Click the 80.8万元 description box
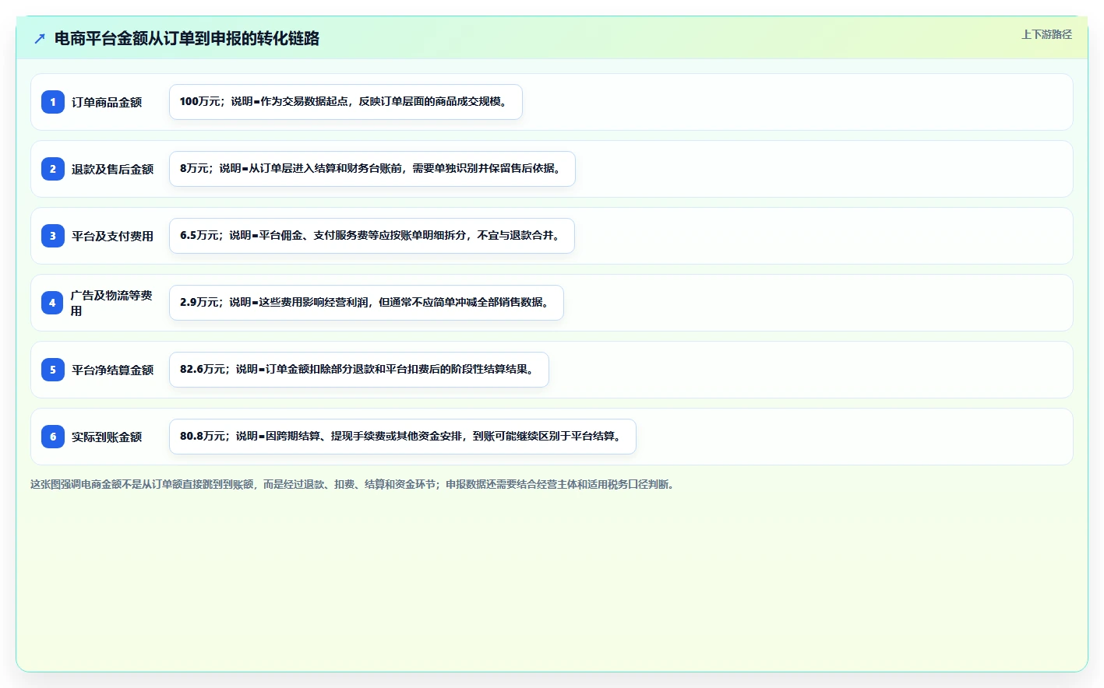This screenshot has width=1104, height=688. tap(403, 437)
